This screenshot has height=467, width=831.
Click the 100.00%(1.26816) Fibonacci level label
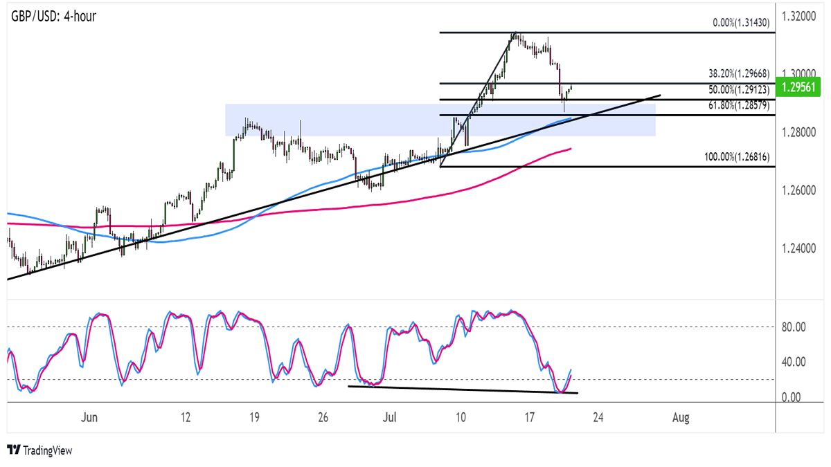[738, 158]
